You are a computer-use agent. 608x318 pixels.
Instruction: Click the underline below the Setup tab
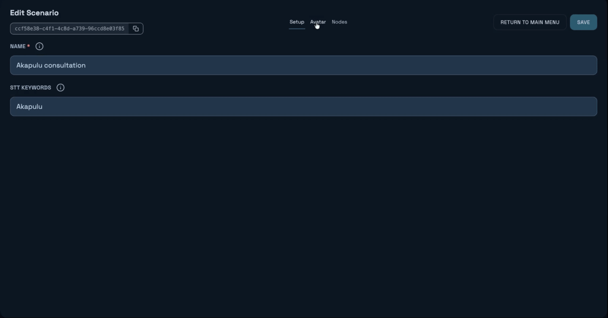tap(297, 28)
